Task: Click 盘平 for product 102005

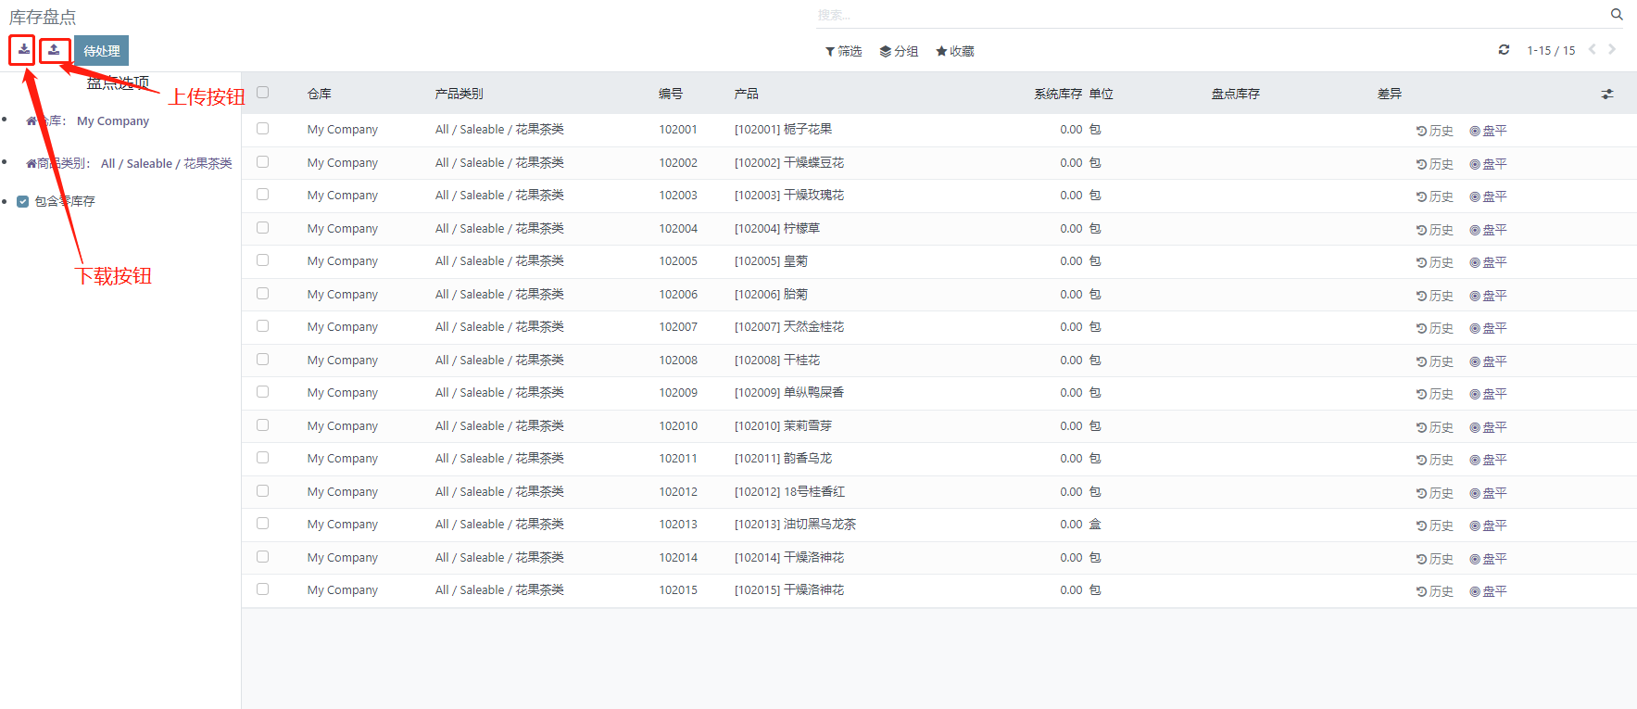Action: (1488, 262)
